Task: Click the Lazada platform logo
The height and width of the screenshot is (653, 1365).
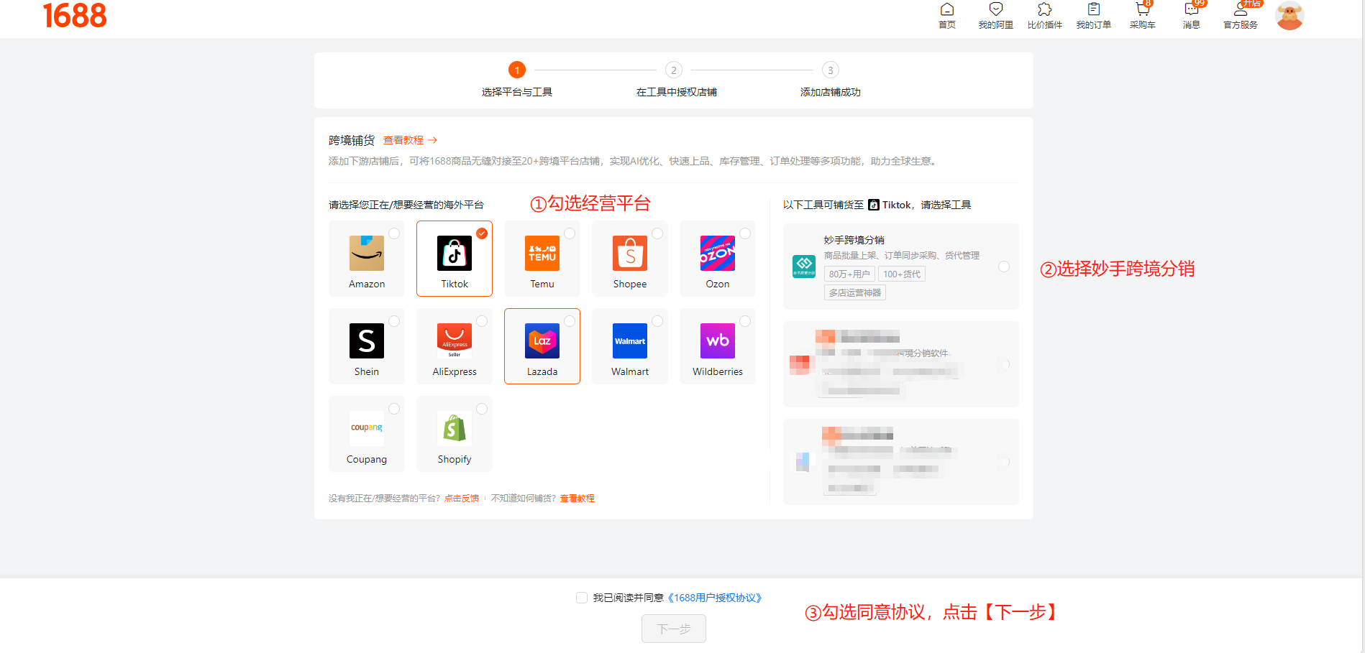Action: [542, 341]
